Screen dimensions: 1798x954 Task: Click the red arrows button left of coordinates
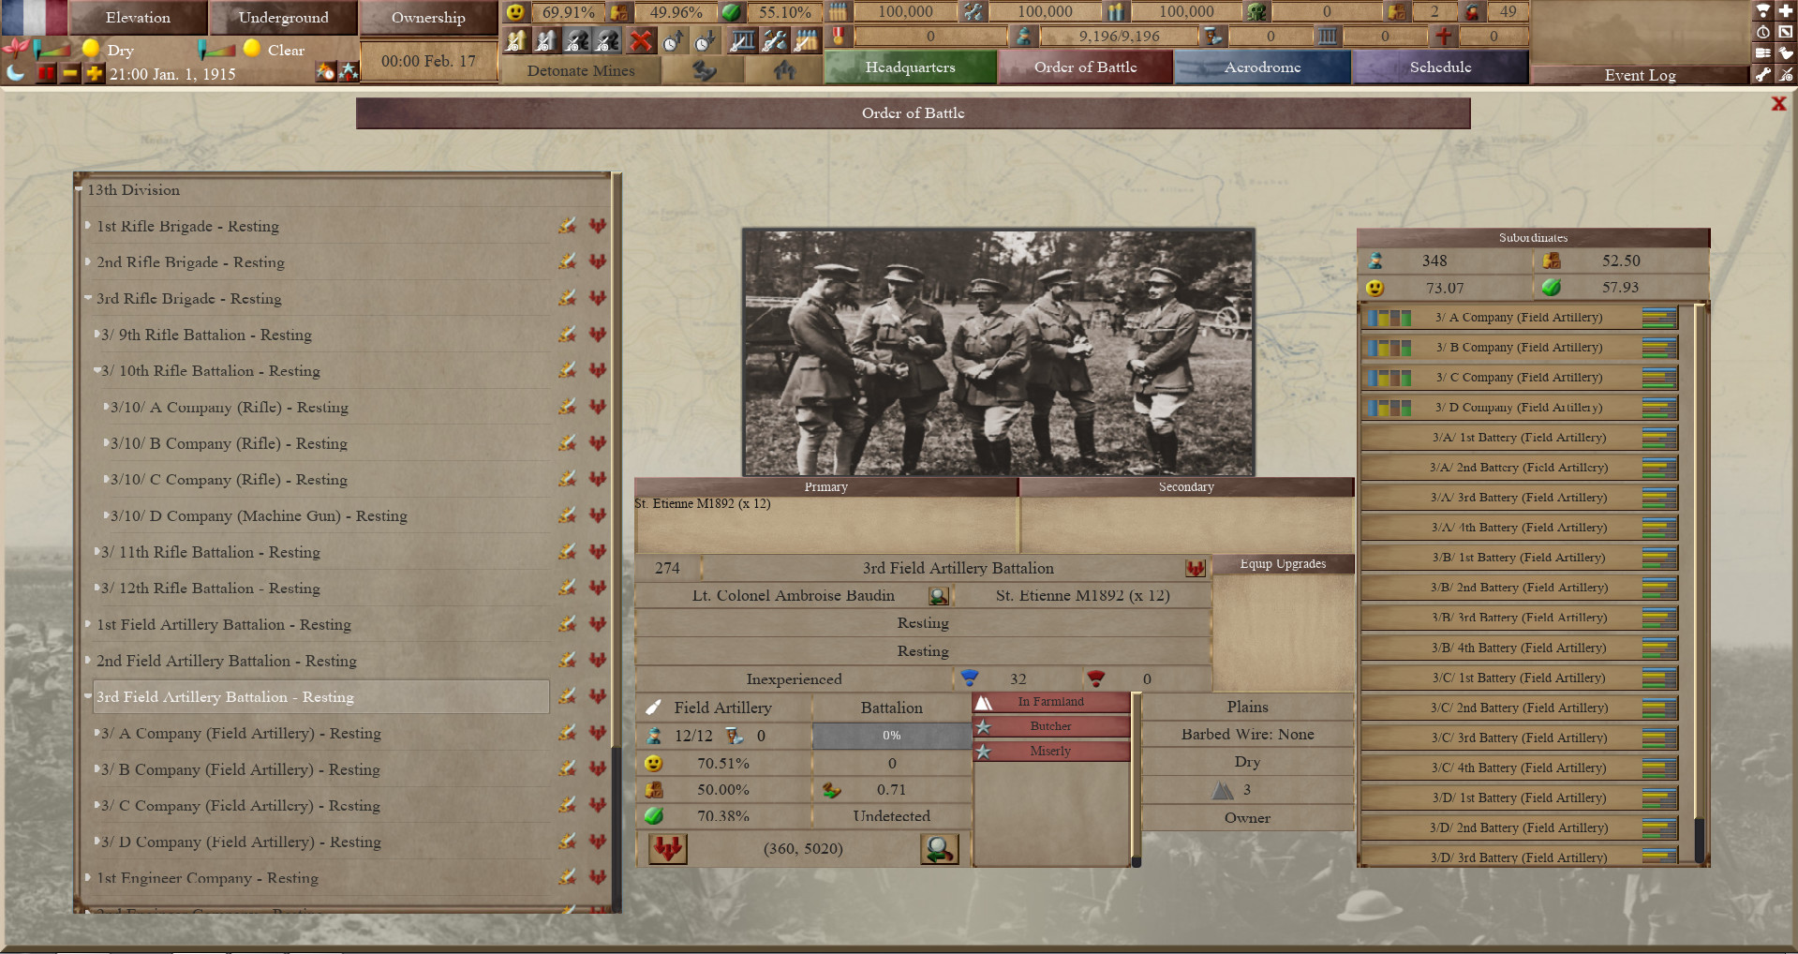(x=667, y=849)
